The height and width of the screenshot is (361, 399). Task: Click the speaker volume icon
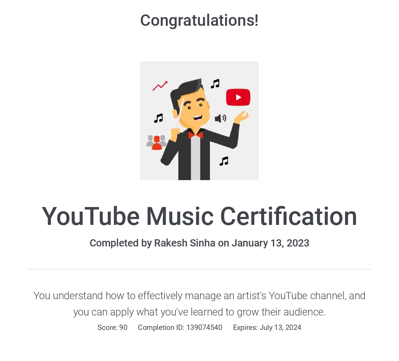220,118
